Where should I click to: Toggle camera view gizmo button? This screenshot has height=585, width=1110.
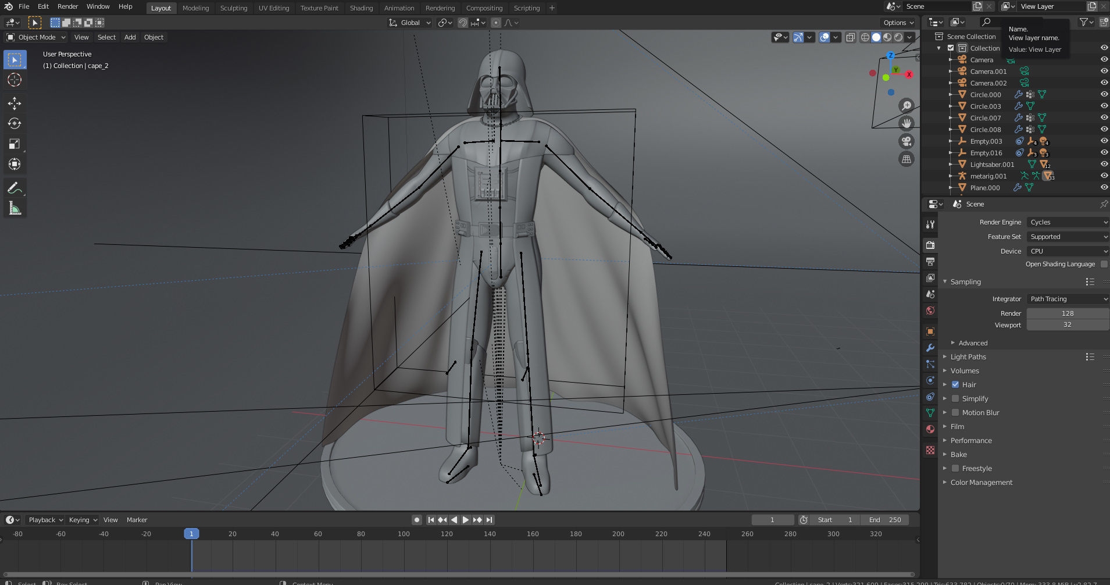point(906,141)
